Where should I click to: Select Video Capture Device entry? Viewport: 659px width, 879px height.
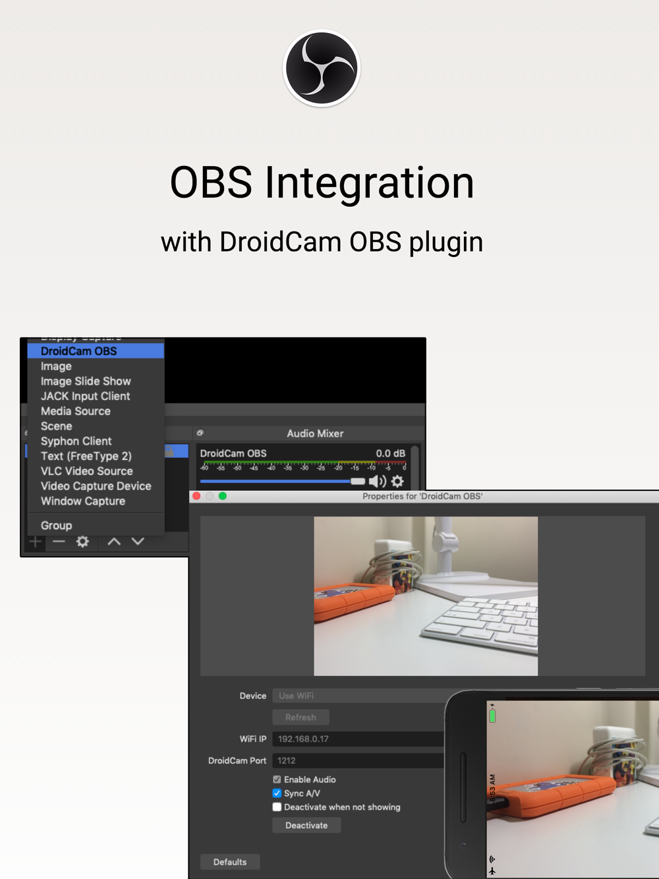[96, 486]
